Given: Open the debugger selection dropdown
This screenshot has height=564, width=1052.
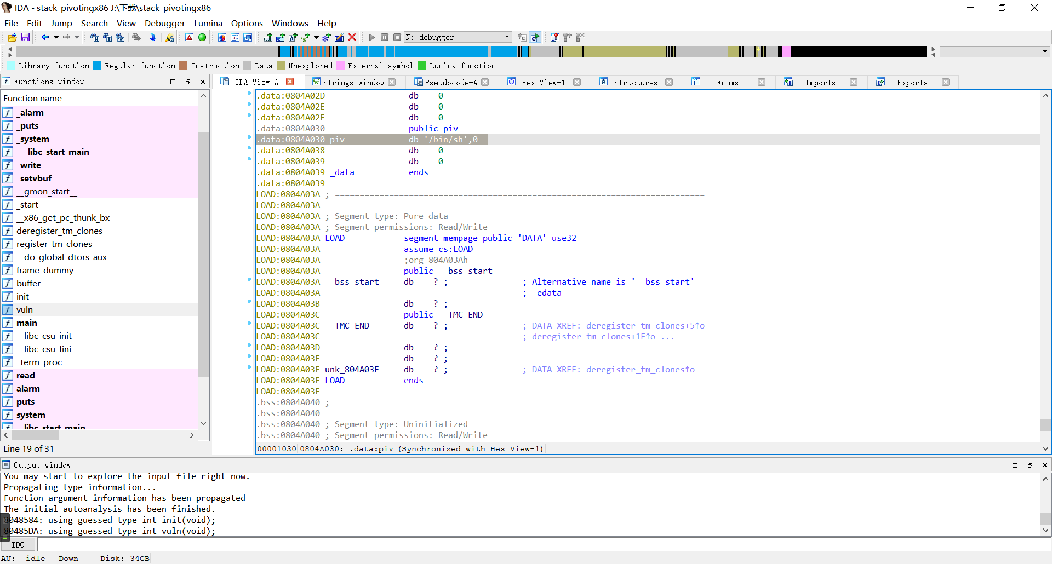Looking at the screenshot, I should [x=507, y=37].
